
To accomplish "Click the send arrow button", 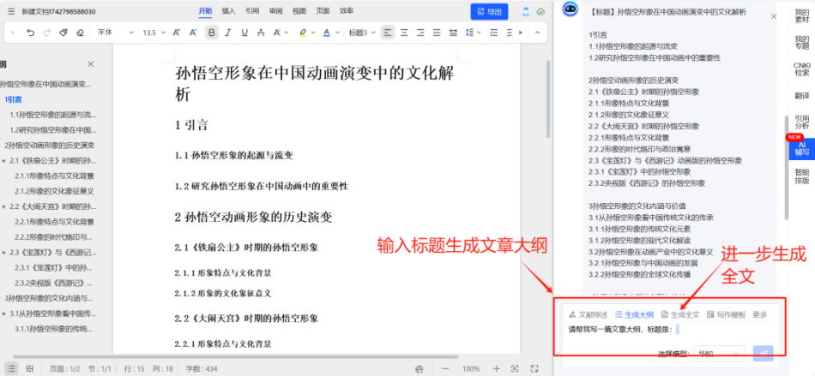I will [763, 353].
